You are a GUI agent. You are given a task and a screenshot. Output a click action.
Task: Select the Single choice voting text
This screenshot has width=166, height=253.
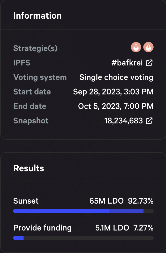(x=116, y=77)
